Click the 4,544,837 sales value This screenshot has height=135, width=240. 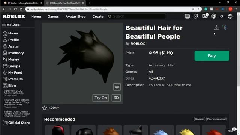pyautogui.click(x=157, y=78)
